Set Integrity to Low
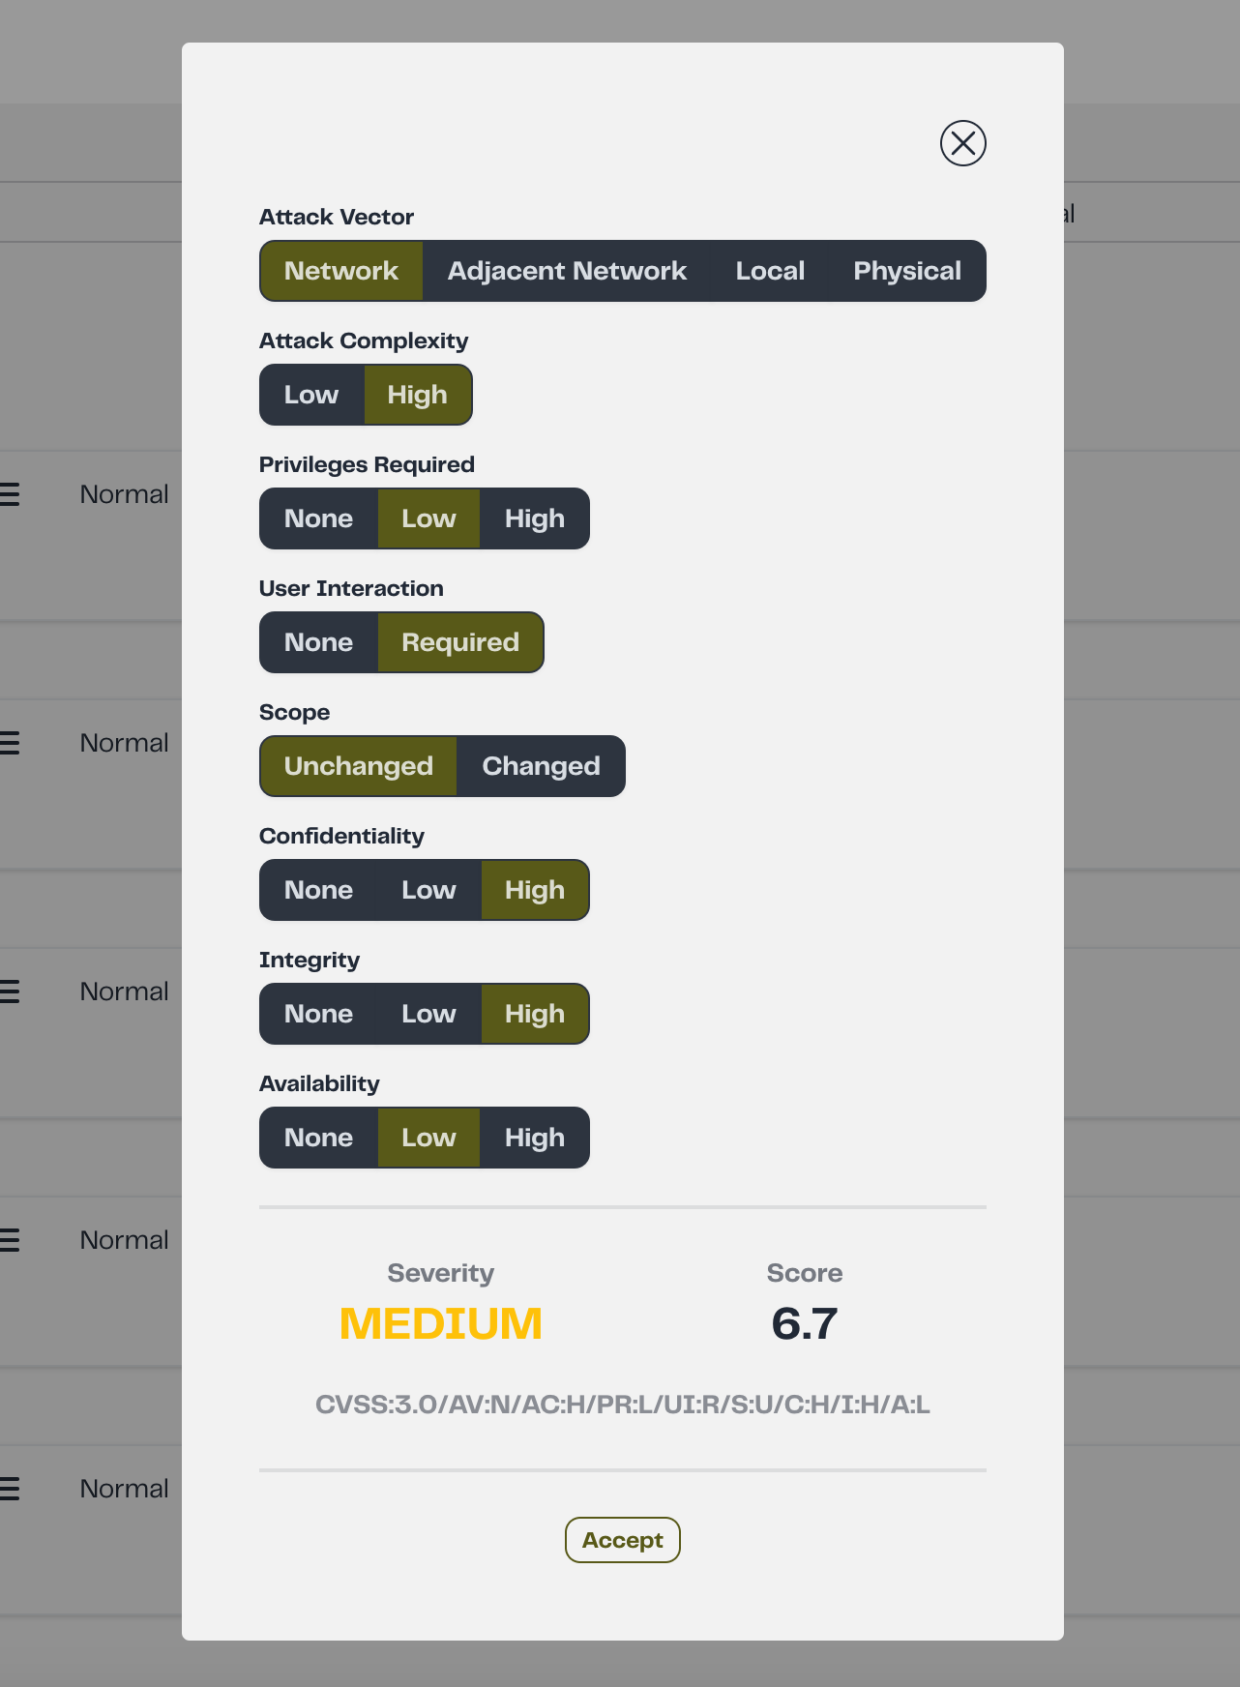Screen dimensions: 1240x1687 pos(428,1014)
